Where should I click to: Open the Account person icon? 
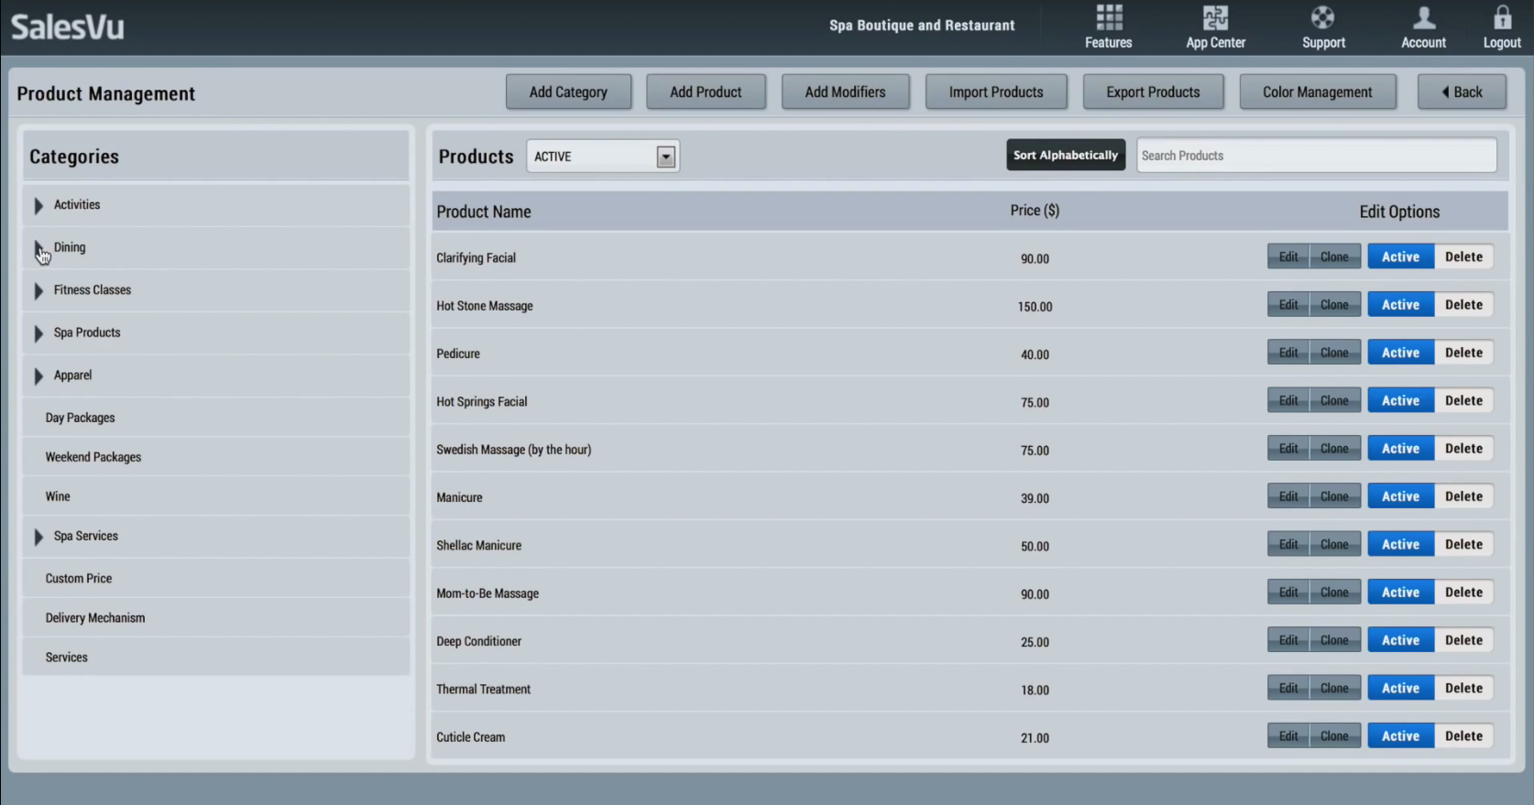tap(1423, 18)
